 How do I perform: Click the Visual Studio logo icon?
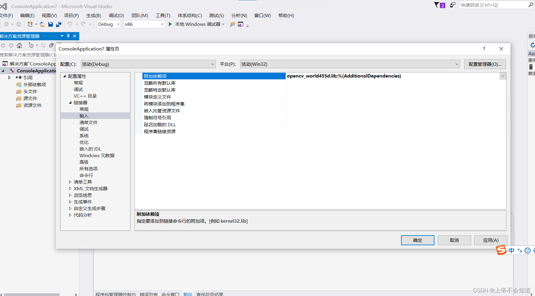3,6
